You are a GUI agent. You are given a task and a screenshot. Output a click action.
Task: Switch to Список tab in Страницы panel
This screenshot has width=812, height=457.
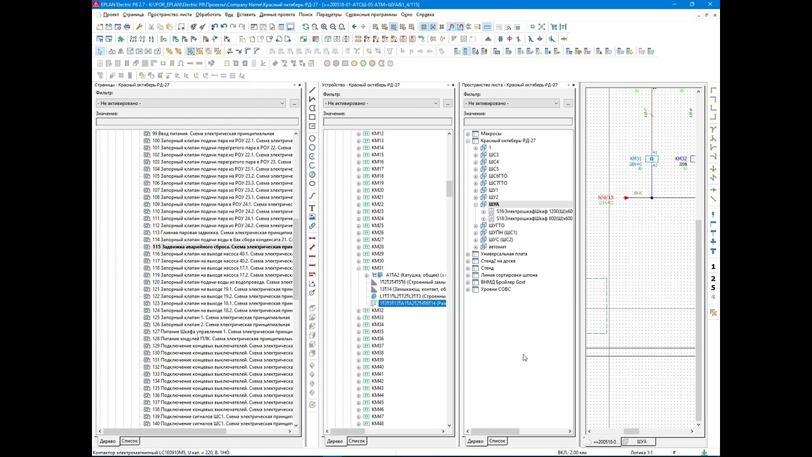[x=129, y=440]
